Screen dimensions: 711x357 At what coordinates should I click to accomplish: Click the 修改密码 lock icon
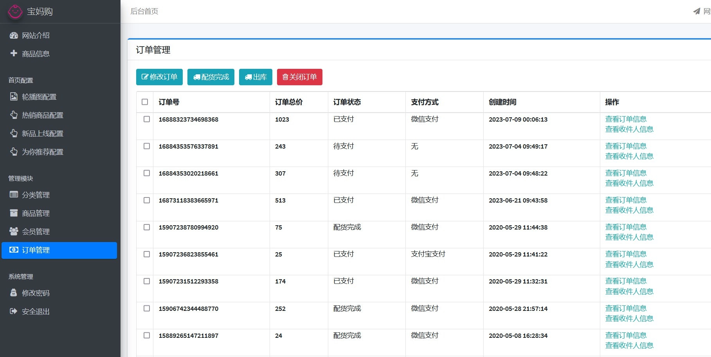point(14,293)
